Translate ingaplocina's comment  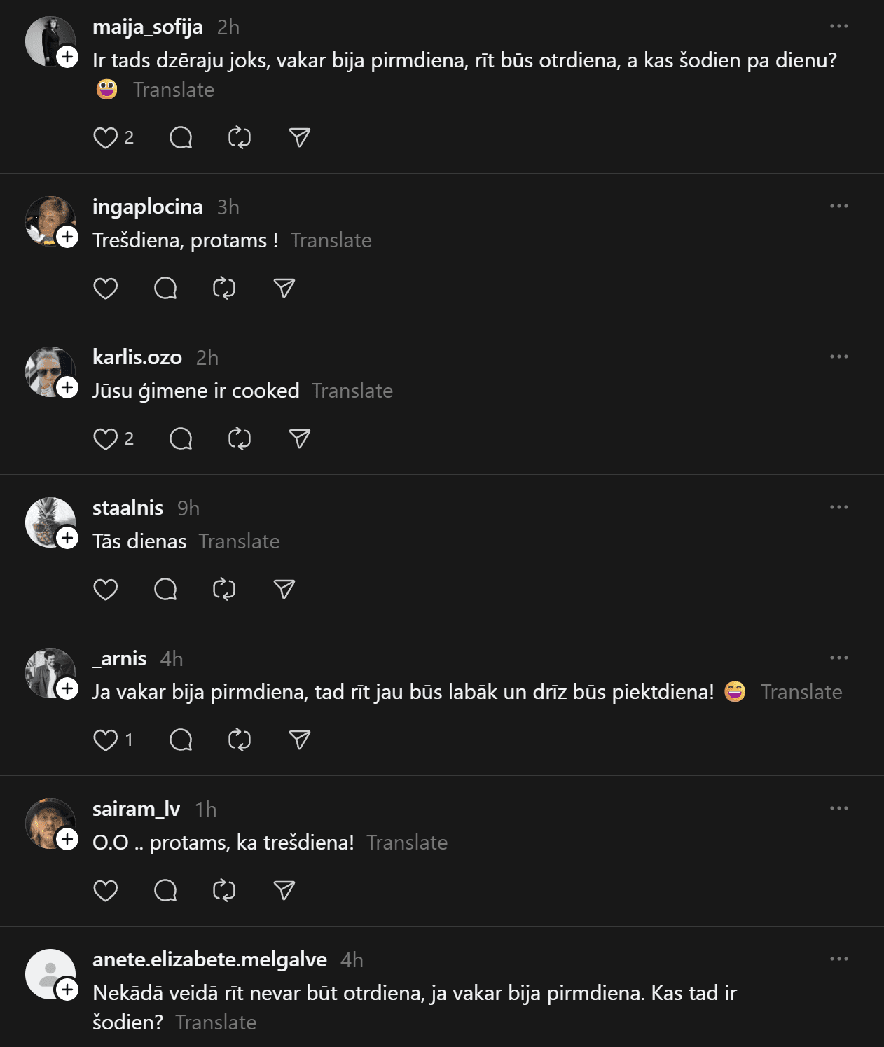coord(331,240)
